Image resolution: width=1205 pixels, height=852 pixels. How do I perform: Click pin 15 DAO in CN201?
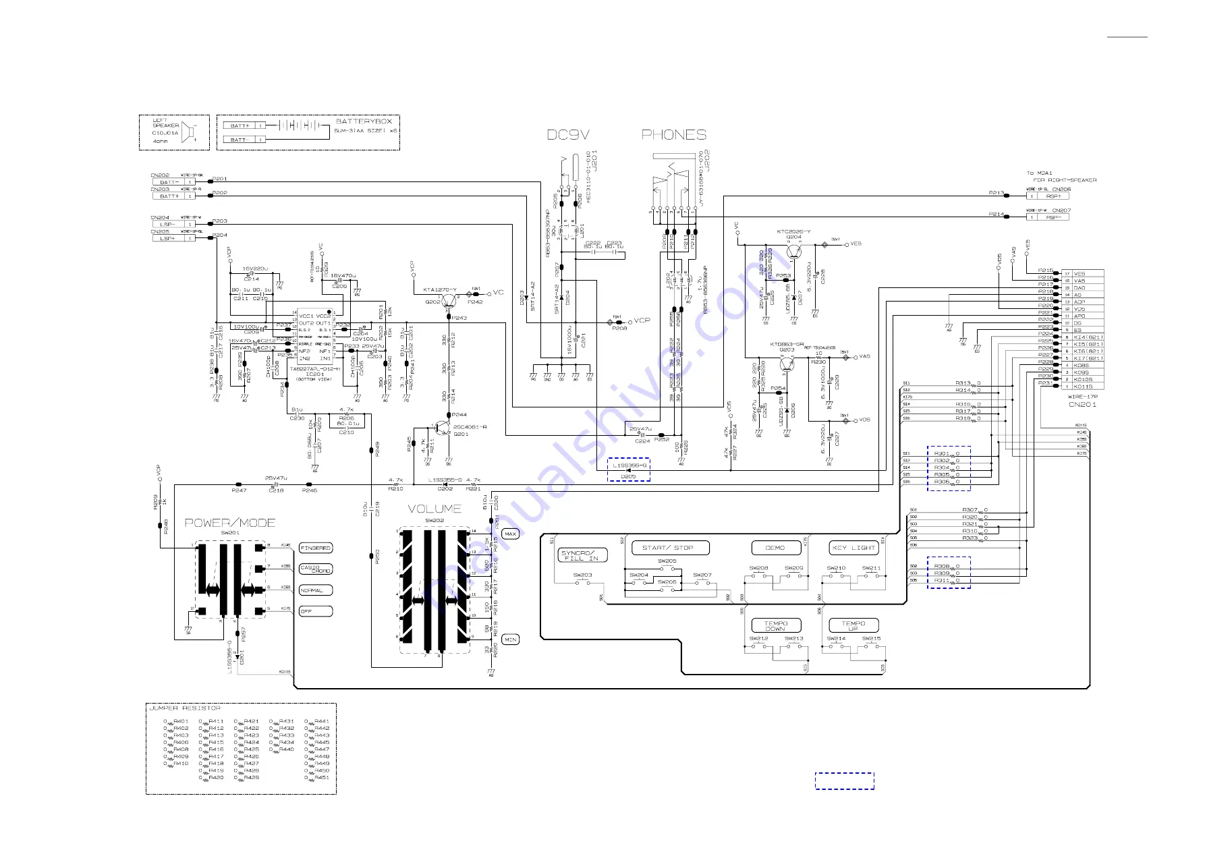(1083, 287)
